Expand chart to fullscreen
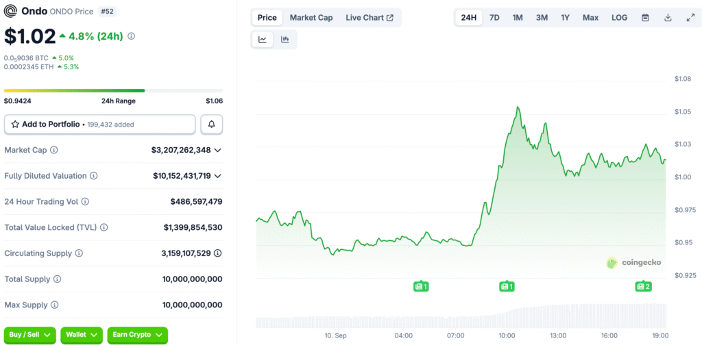The width and height of the screenshot is (702, 345). (x=690, y=18)
